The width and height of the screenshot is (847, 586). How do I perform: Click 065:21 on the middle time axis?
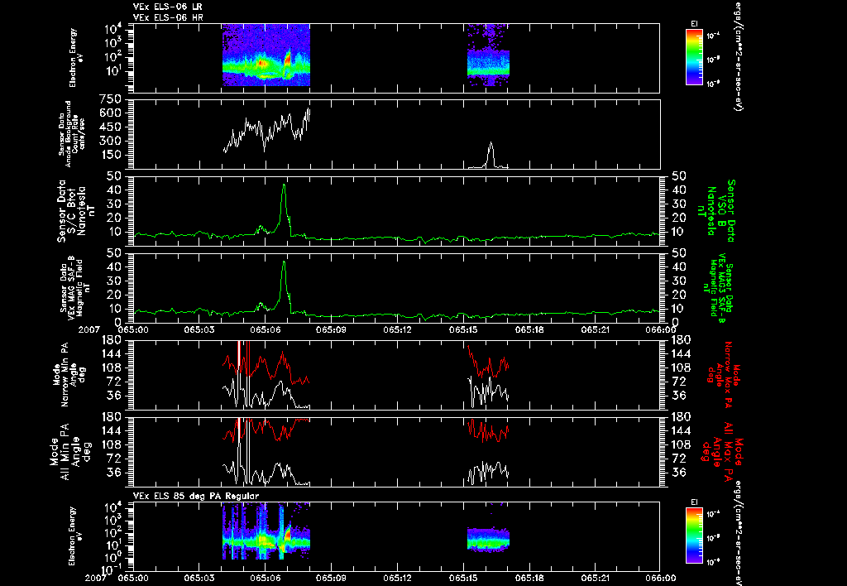coord(596,329)
